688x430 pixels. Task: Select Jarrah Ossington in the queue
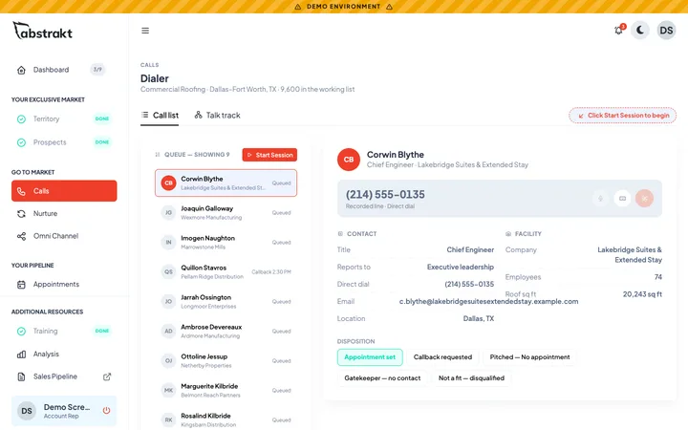(226, 301)
